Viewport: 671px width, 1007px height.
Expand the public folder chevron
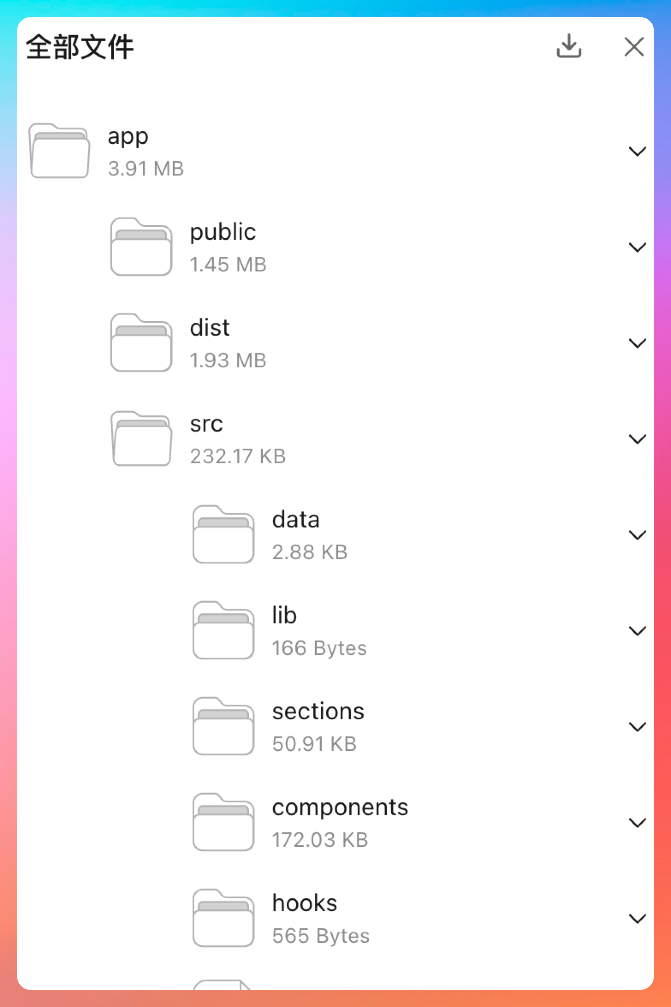637,247
